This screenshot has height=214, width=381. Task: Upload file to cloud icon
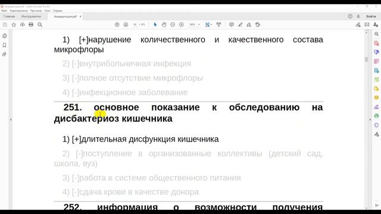click(x=23, y=24)
